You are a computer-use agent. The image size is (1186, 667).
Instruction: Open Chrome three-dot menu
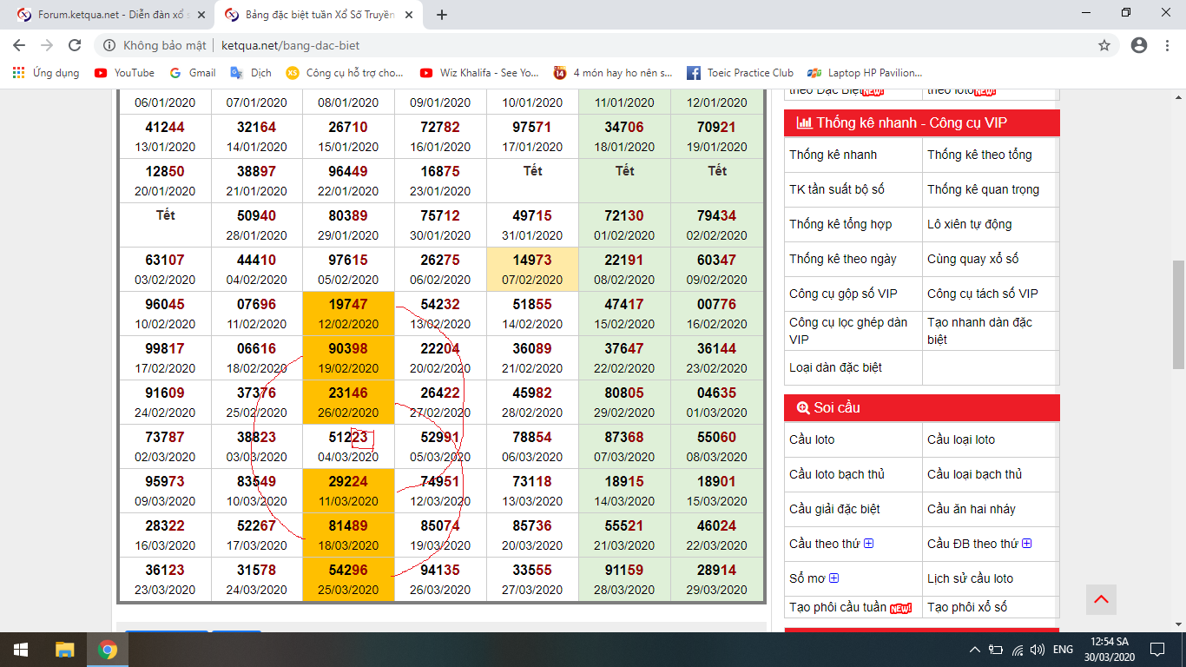1169,45
